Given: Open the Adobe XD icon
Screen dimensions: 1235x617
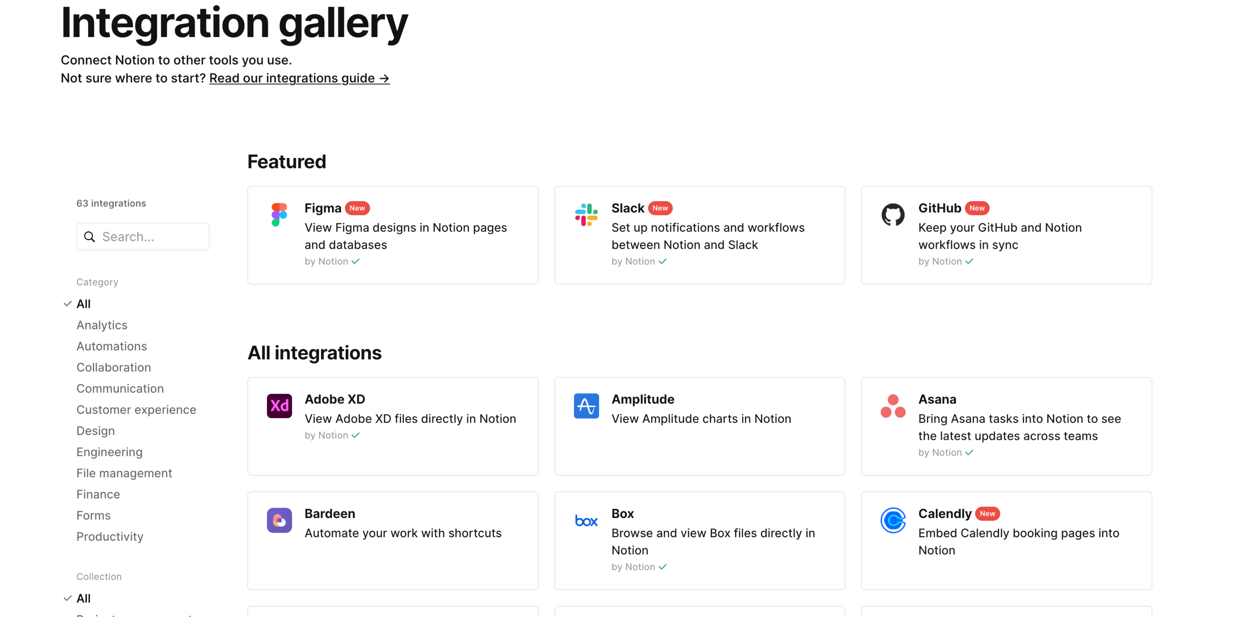Looking at the screenshot, I should pos(279,406).
